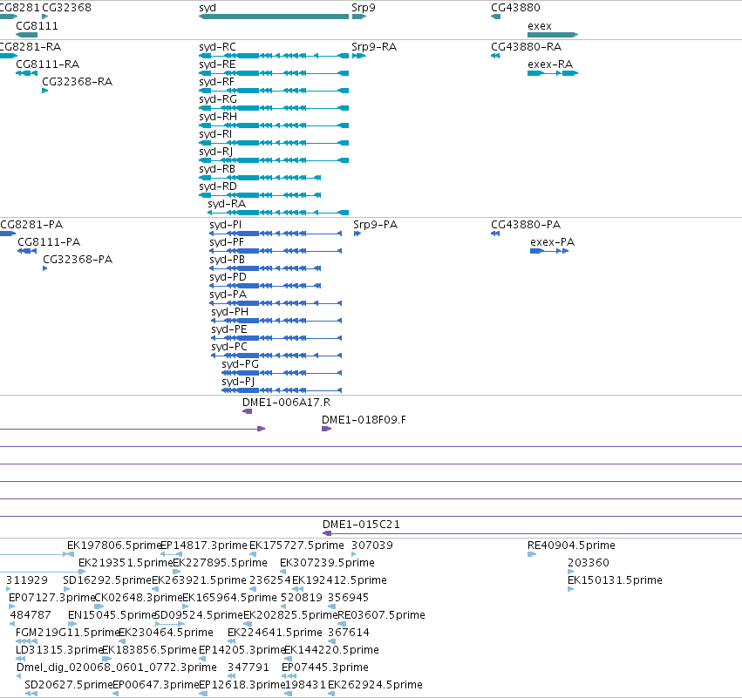Select the exex-RA transcript

[x=553, y=73]
